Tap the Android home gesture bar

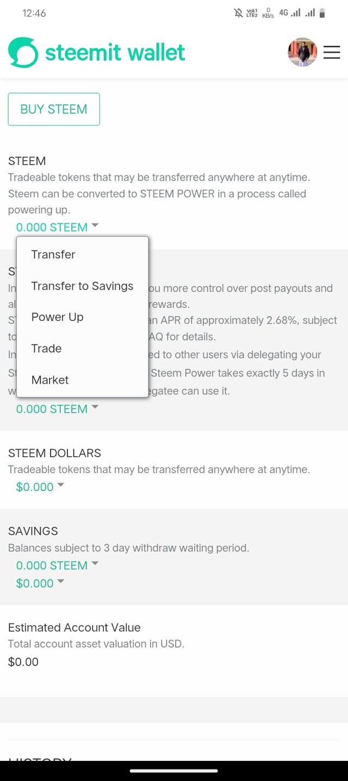pyautogui.click(x=174, y=771)
